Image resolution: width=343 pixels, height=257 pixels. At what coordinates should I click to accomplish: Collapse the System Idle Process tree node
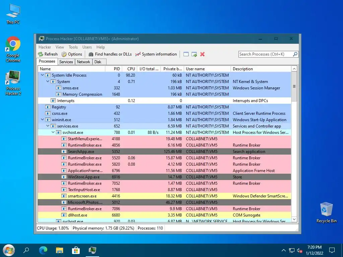[x=42, y=75]
